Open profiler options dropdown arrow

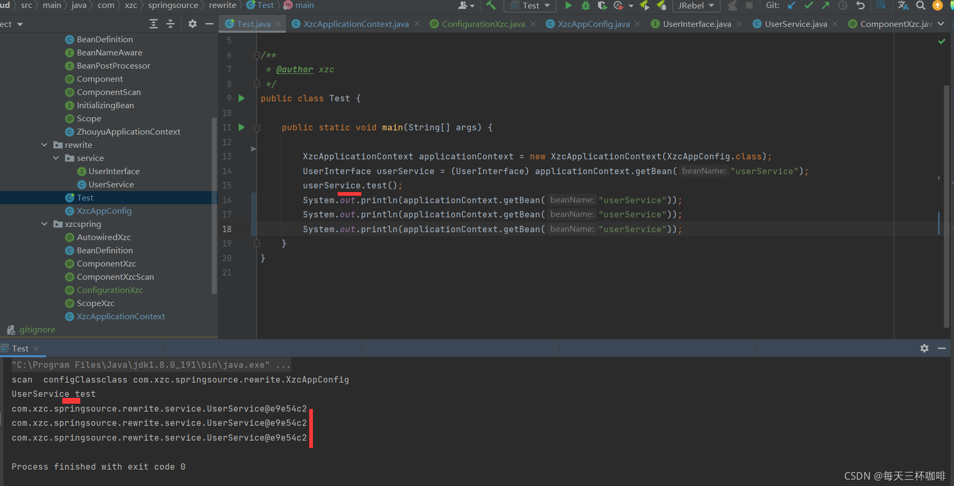point(631,6)
